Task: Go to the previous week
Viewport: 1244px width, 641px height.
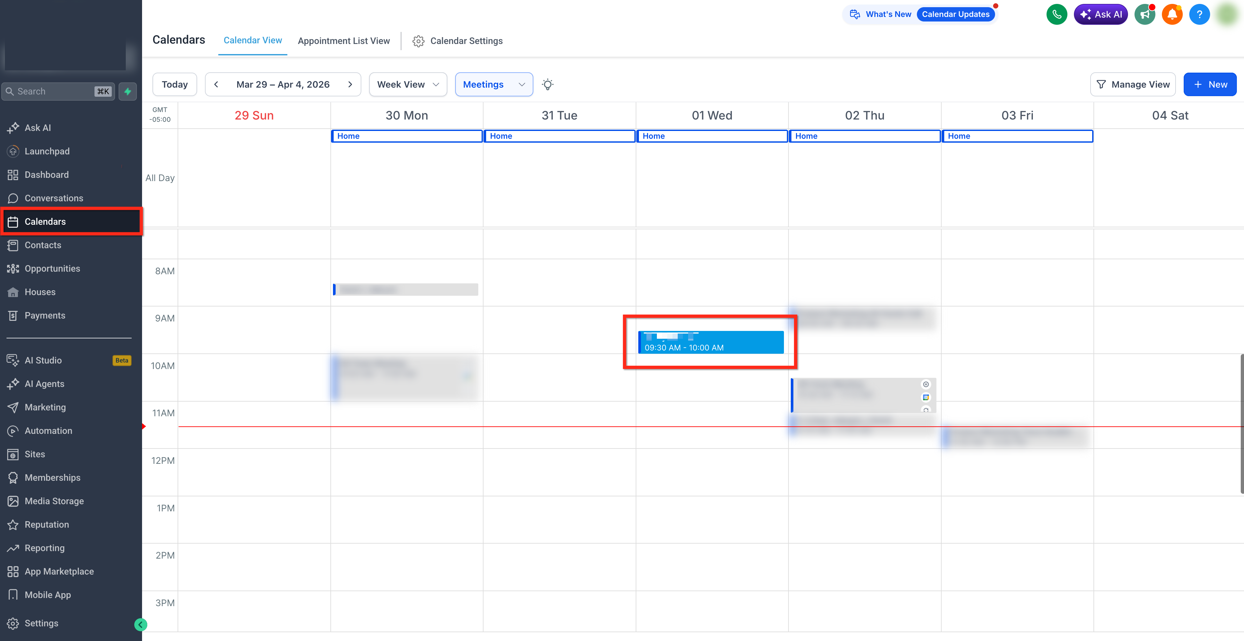Action: click(216, 84)
